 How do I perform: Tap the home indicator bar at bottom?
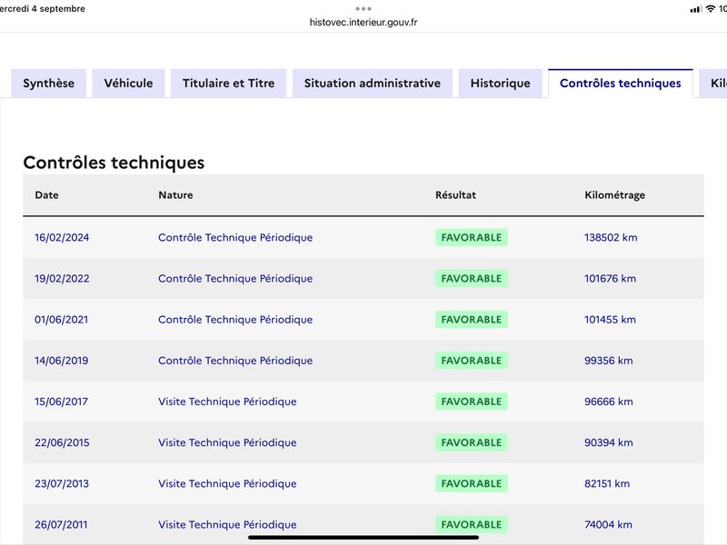pos(363,538)
